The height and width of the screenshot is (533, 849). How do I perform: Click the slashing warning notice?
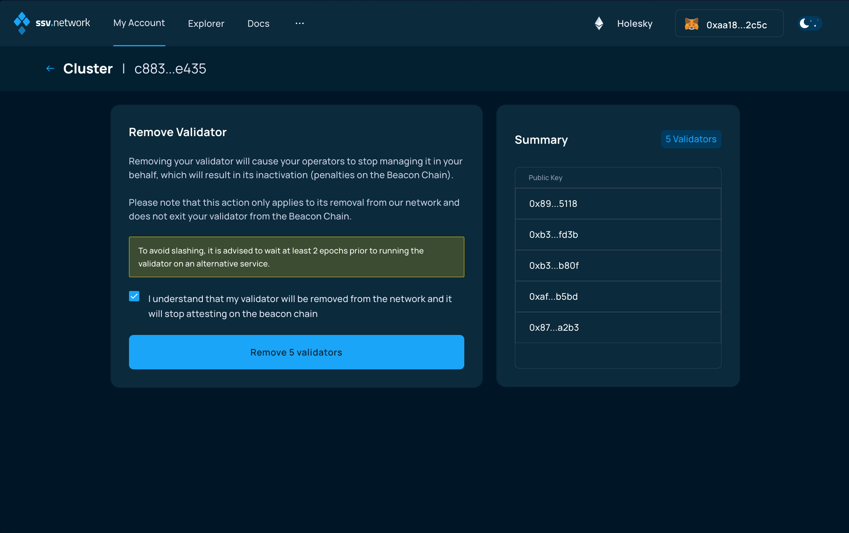[x=297, y=257]
